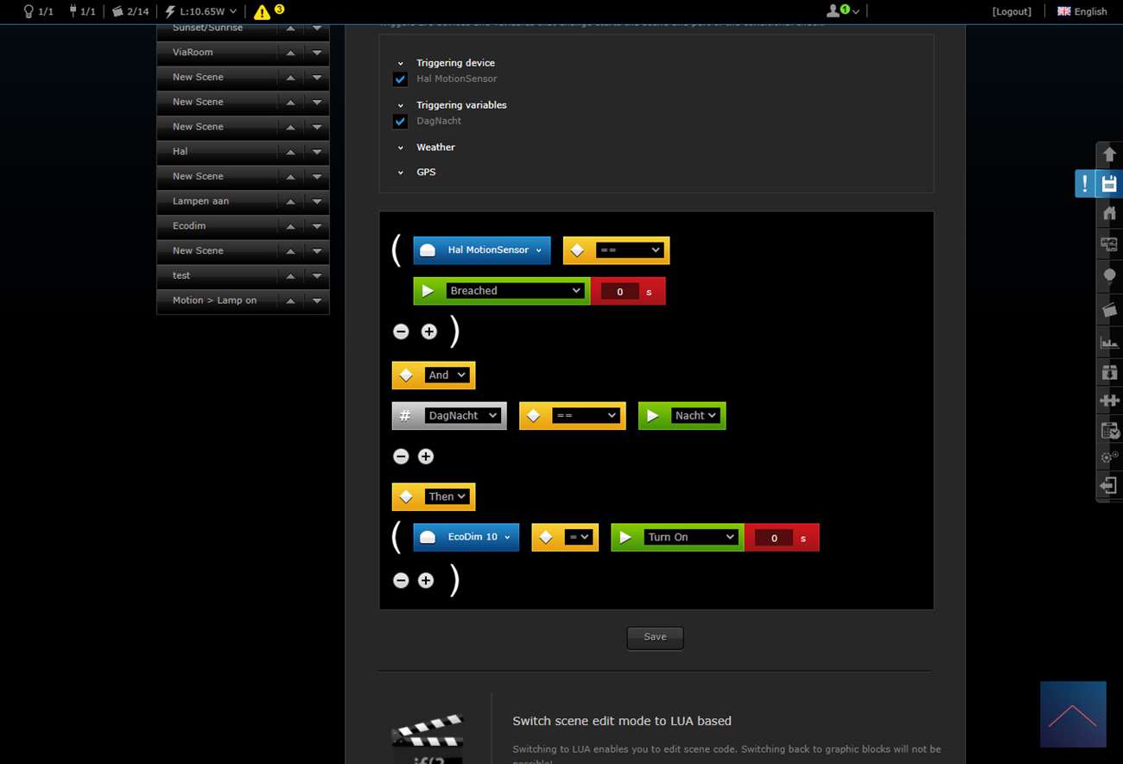Change the And logical operator dropdown

pyautogui.click(x=447, y=375)
